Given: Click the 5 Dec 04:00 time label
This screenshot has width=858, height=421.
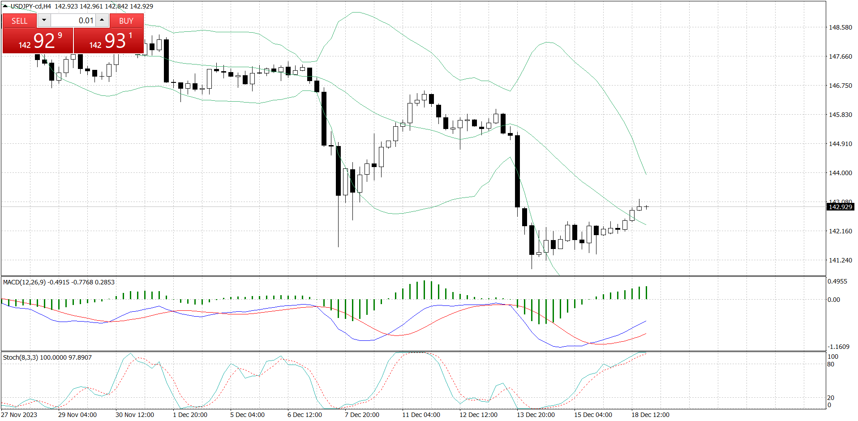Looking at the screenshot, I should (248, 415).
